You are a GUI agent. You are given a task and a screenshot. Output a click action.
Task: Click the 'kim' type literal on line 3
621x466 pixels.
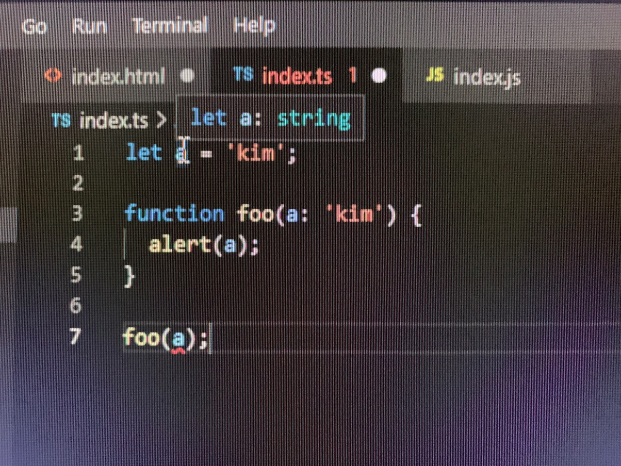click(x=355, y=213)
